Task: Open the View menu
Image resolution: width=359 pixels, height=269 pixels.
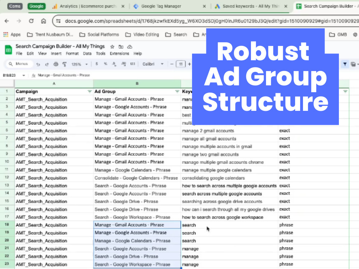Action: [42, 53]
